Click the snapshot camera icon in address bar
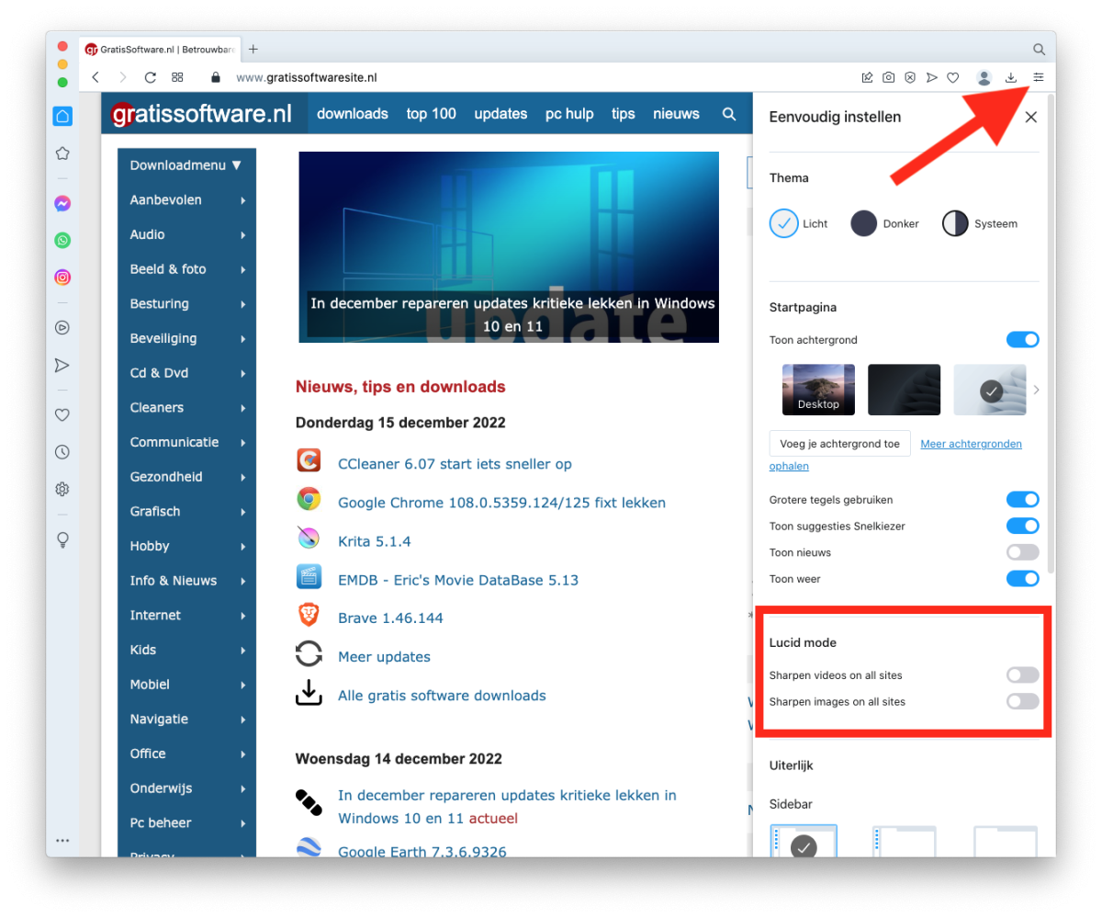The height and width of the screenshot is (918, 1102). (888, 78)
